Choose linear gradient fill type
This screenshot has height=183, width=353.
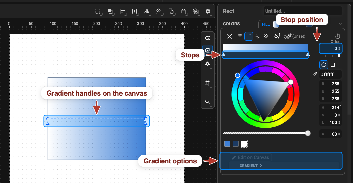click(249, 36)
